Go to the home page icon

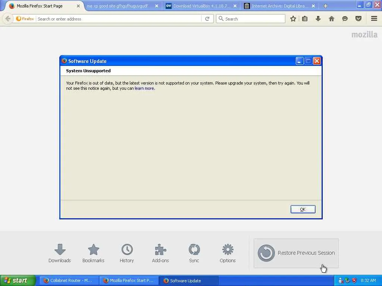click(x=331, y=19)
